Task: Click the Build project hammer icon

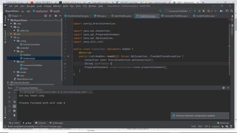Action: coord(160,11)
